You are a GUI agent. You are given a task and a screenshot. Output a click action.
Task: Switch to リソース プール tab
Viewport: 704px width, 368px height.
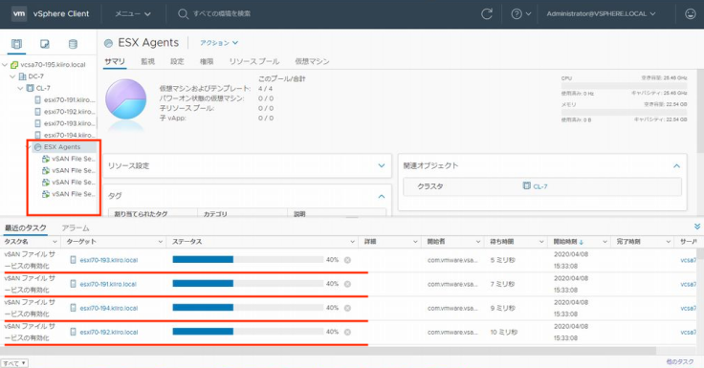click(x=254, y=61)
